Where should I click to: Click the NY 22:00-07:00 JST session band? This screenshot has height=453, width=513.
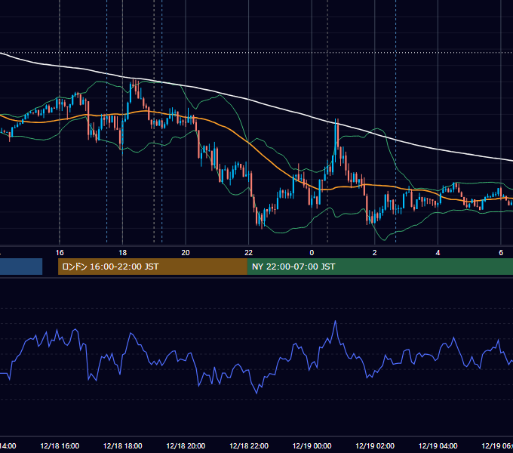[379, 267]
